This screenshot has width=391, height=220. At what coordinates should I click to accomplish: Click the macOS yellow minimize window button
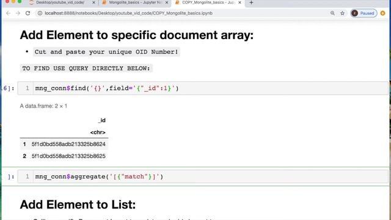[x=13, y=1]
